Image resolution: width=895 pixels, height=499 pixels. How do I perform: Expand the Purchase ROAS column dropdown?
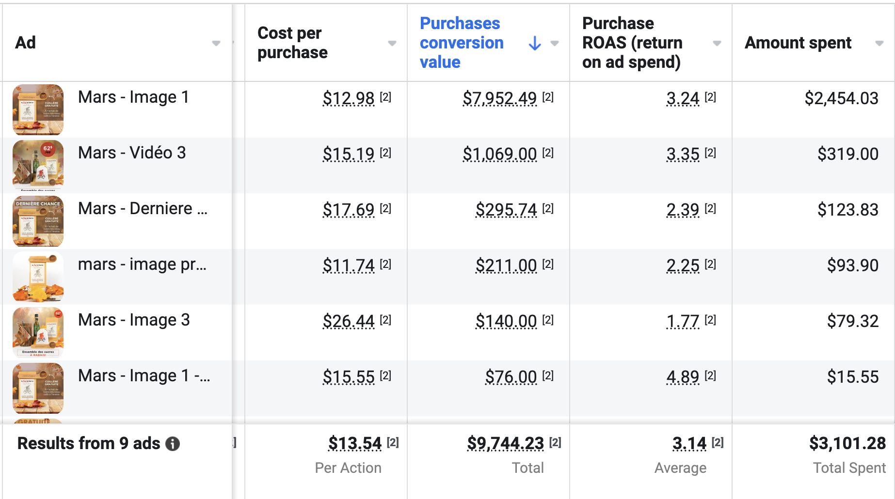click(x=717, y=43)
